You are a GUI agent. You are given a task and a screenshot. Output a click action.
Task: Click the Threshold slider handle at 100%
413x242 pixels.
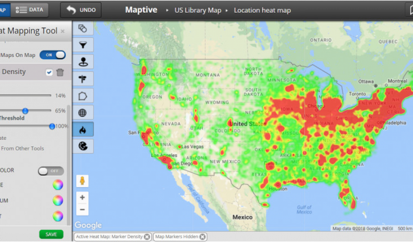[x=52, y=126]
